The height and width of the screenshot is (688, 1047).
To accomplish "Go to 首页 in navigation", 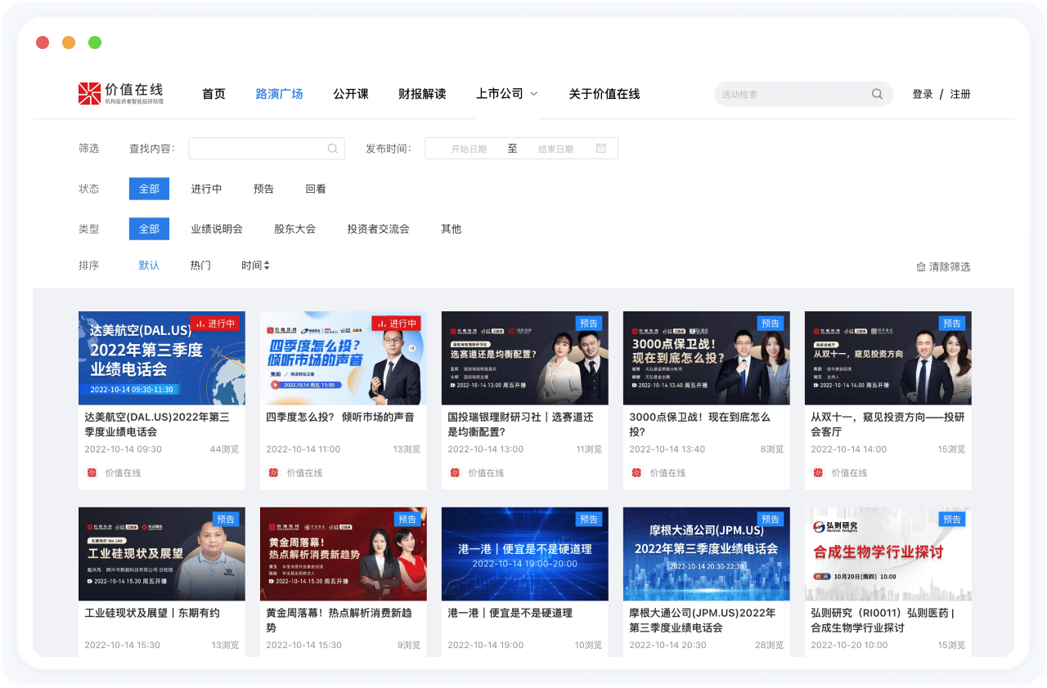I will pos(213,94).
